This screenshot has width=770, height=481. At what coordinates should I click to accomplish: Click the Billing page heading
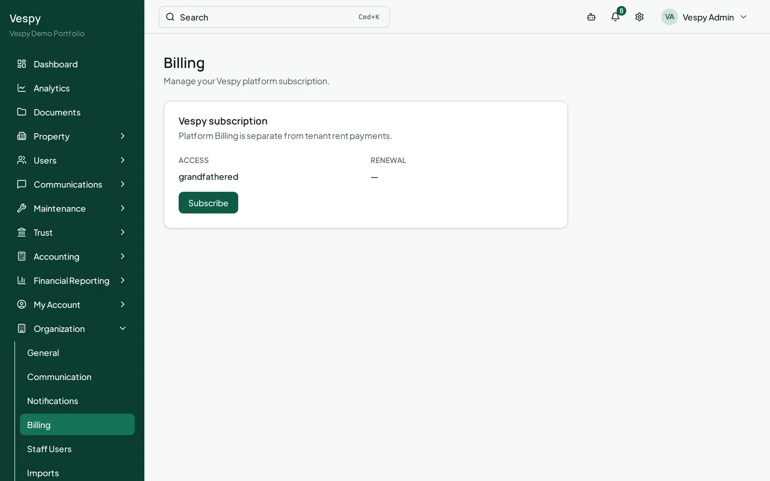[x=184, y=63]
